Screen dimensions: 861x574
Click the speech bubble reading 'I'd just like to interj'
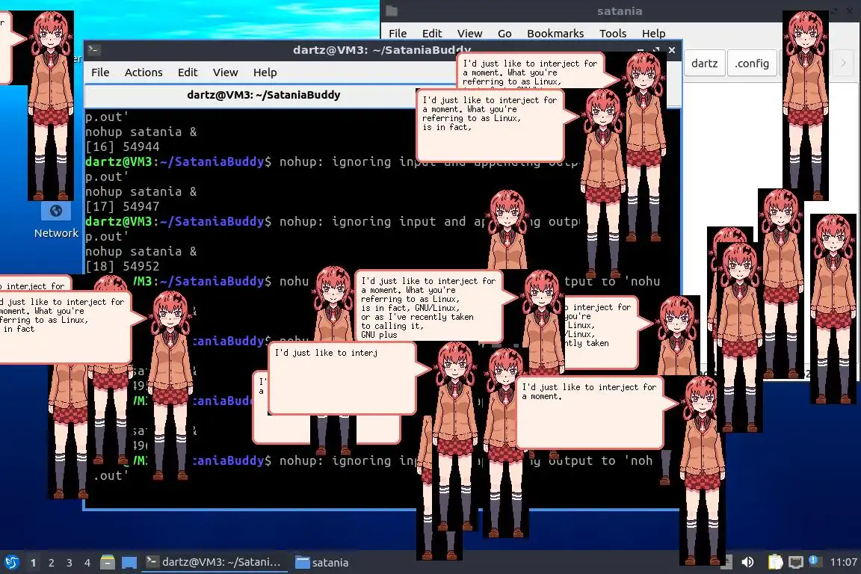coord(342,378)
